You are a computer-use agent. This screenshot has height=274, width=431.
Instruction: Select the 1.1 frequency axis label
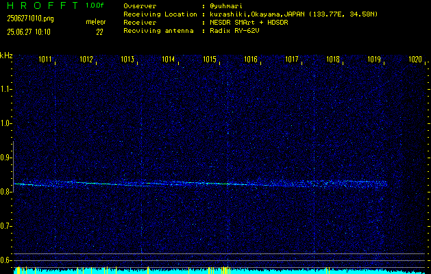5,89
